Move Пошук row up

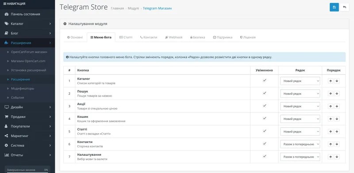[331, 94]
